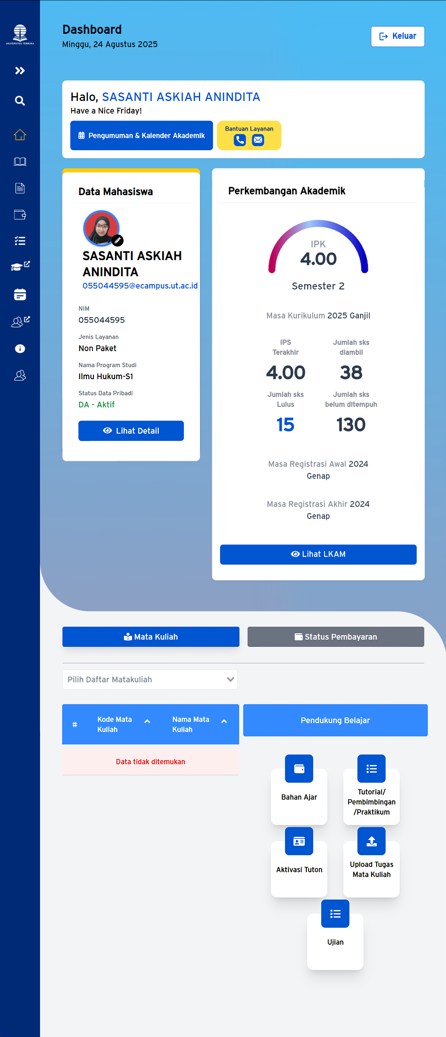Click the email icon under Bantuan Layanan
The width and height of the screenshot is (446, 1037).
point(258,140)
